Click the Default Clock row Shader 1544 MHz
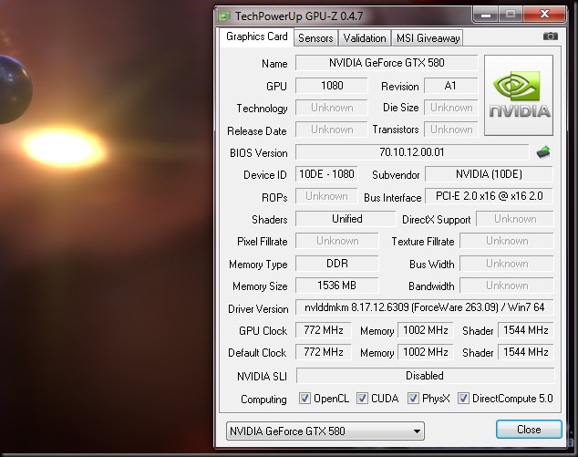This screenshot has width=578, height=457. click(x=526, y=352)
